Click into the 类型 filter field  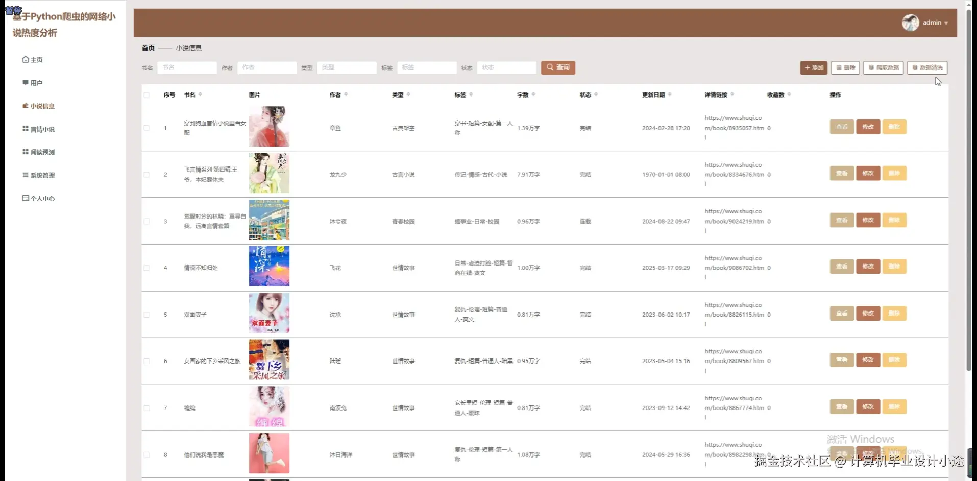click(347, 67)
